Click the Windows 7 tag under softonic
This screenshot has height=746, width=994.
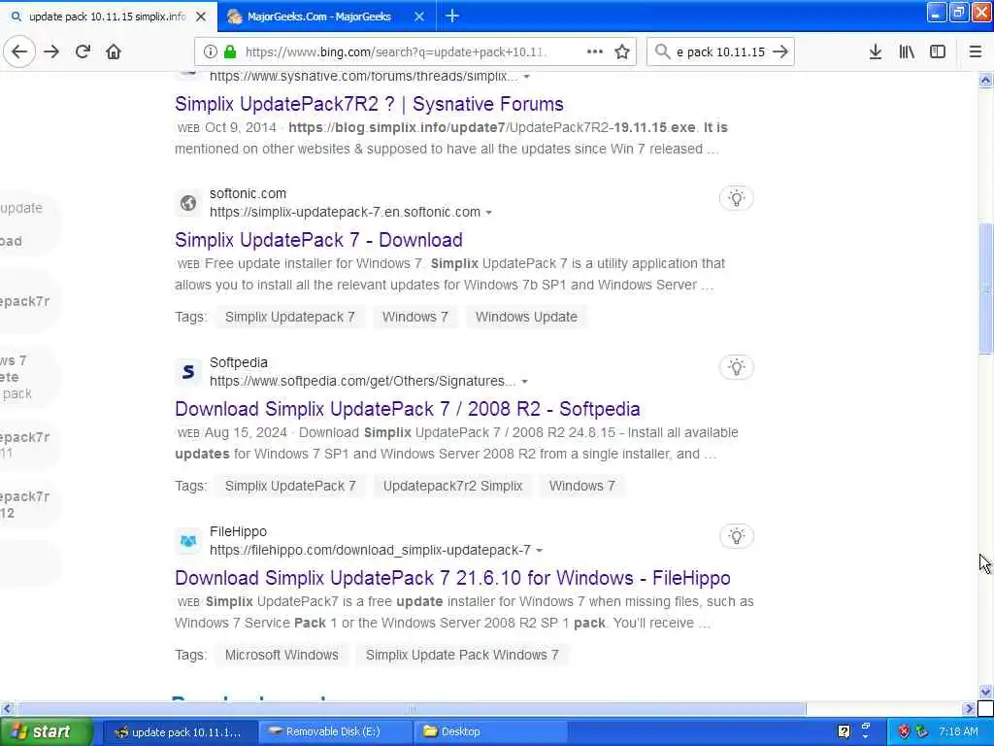(x=414, y=317)
